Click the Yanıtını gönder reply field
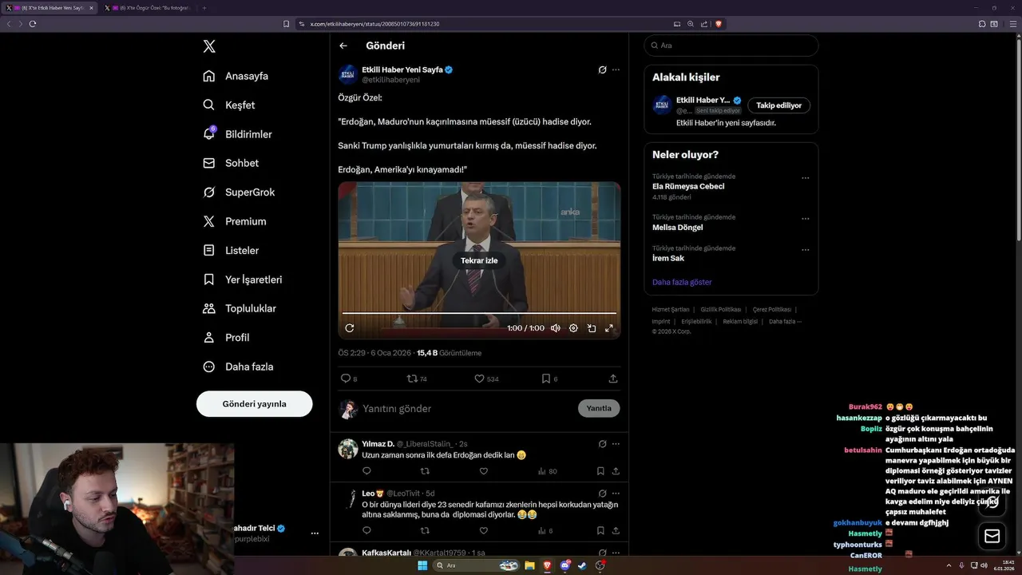The width and height of the screenshot is (1022, 575). (x=467, y=409)
